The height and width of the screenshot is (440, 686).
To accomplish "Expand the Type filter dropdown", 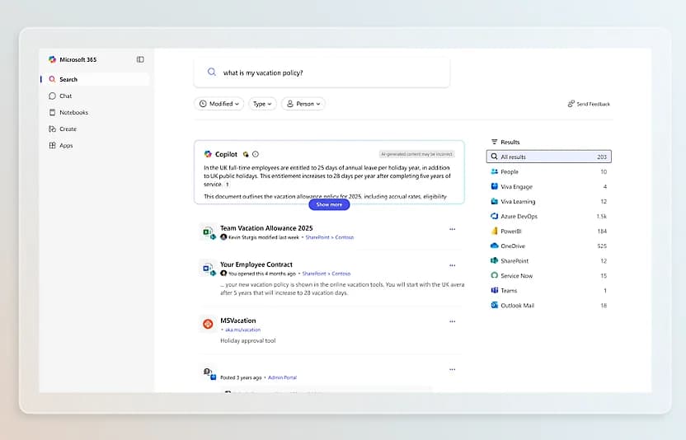I will [x=262, y=104].
